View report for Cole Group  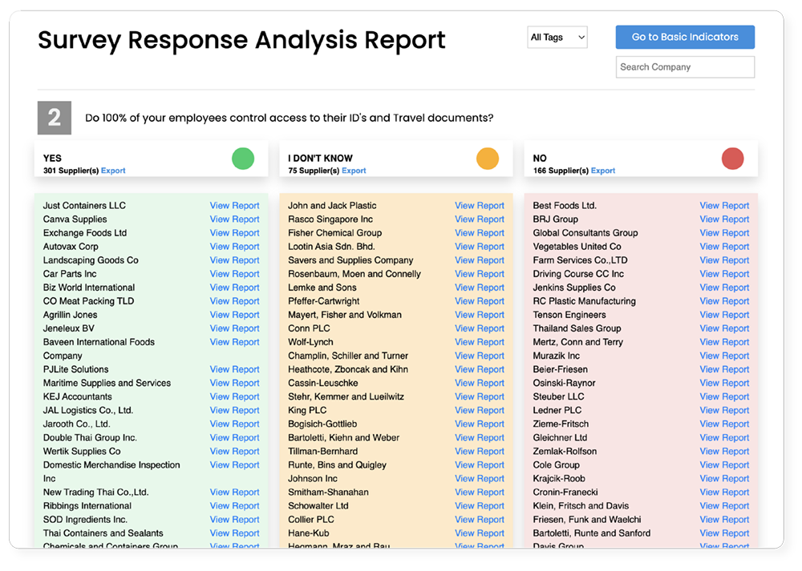coord(725,465)
